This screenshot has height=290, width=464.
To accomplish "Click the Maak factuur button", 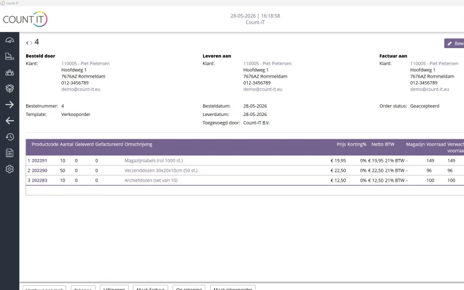I will click(151, 288).
